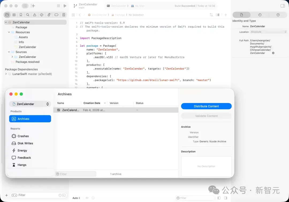Click the code review arrows icon
Image resolution: width=289 pixels, height=202 pixels.
(211, 15)
